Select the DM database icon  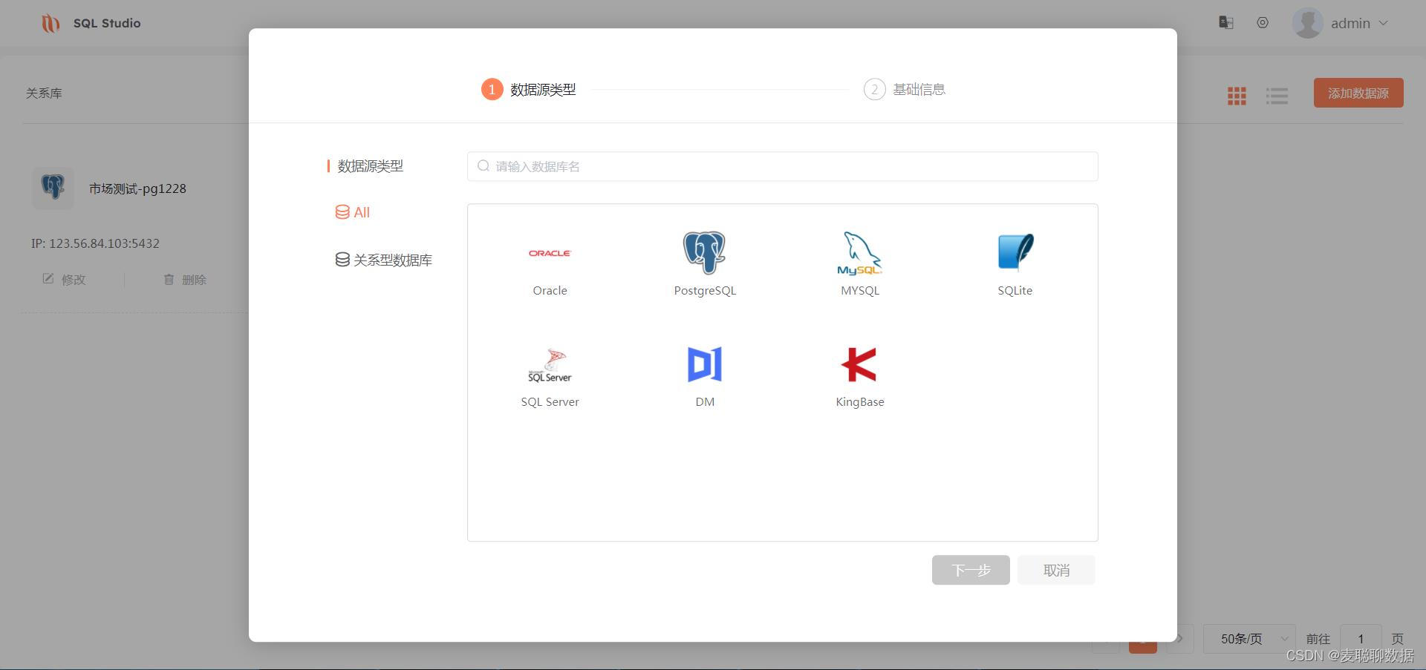tap(705, 364)
